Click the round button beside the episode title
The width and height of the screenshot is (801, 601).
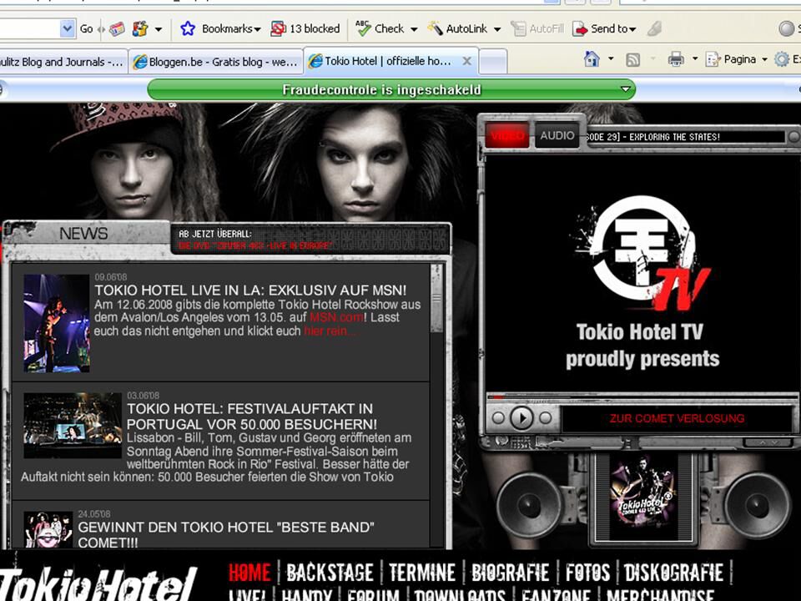pyautogui.click(x=793, y=137)
